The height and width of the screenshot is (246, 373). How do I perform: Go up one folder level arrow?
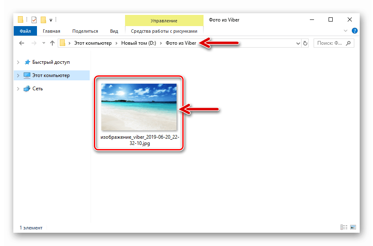[52, 43]
